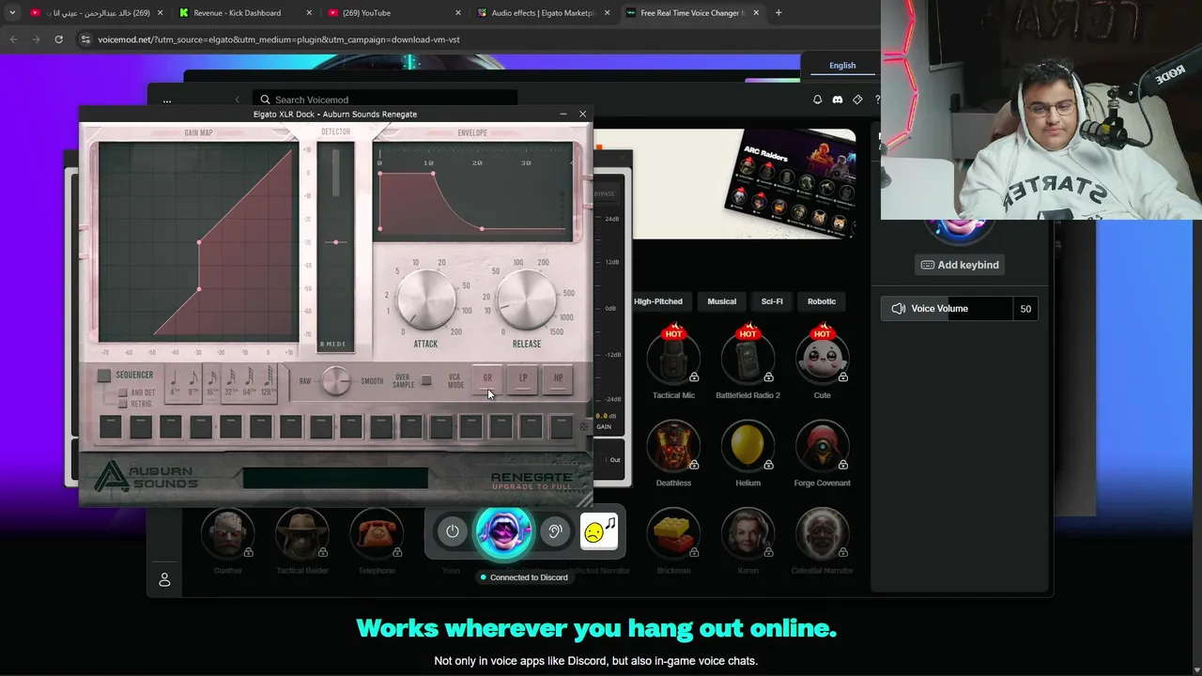
Task: Select the Robotic category tab
Action: tap(822, 301)
